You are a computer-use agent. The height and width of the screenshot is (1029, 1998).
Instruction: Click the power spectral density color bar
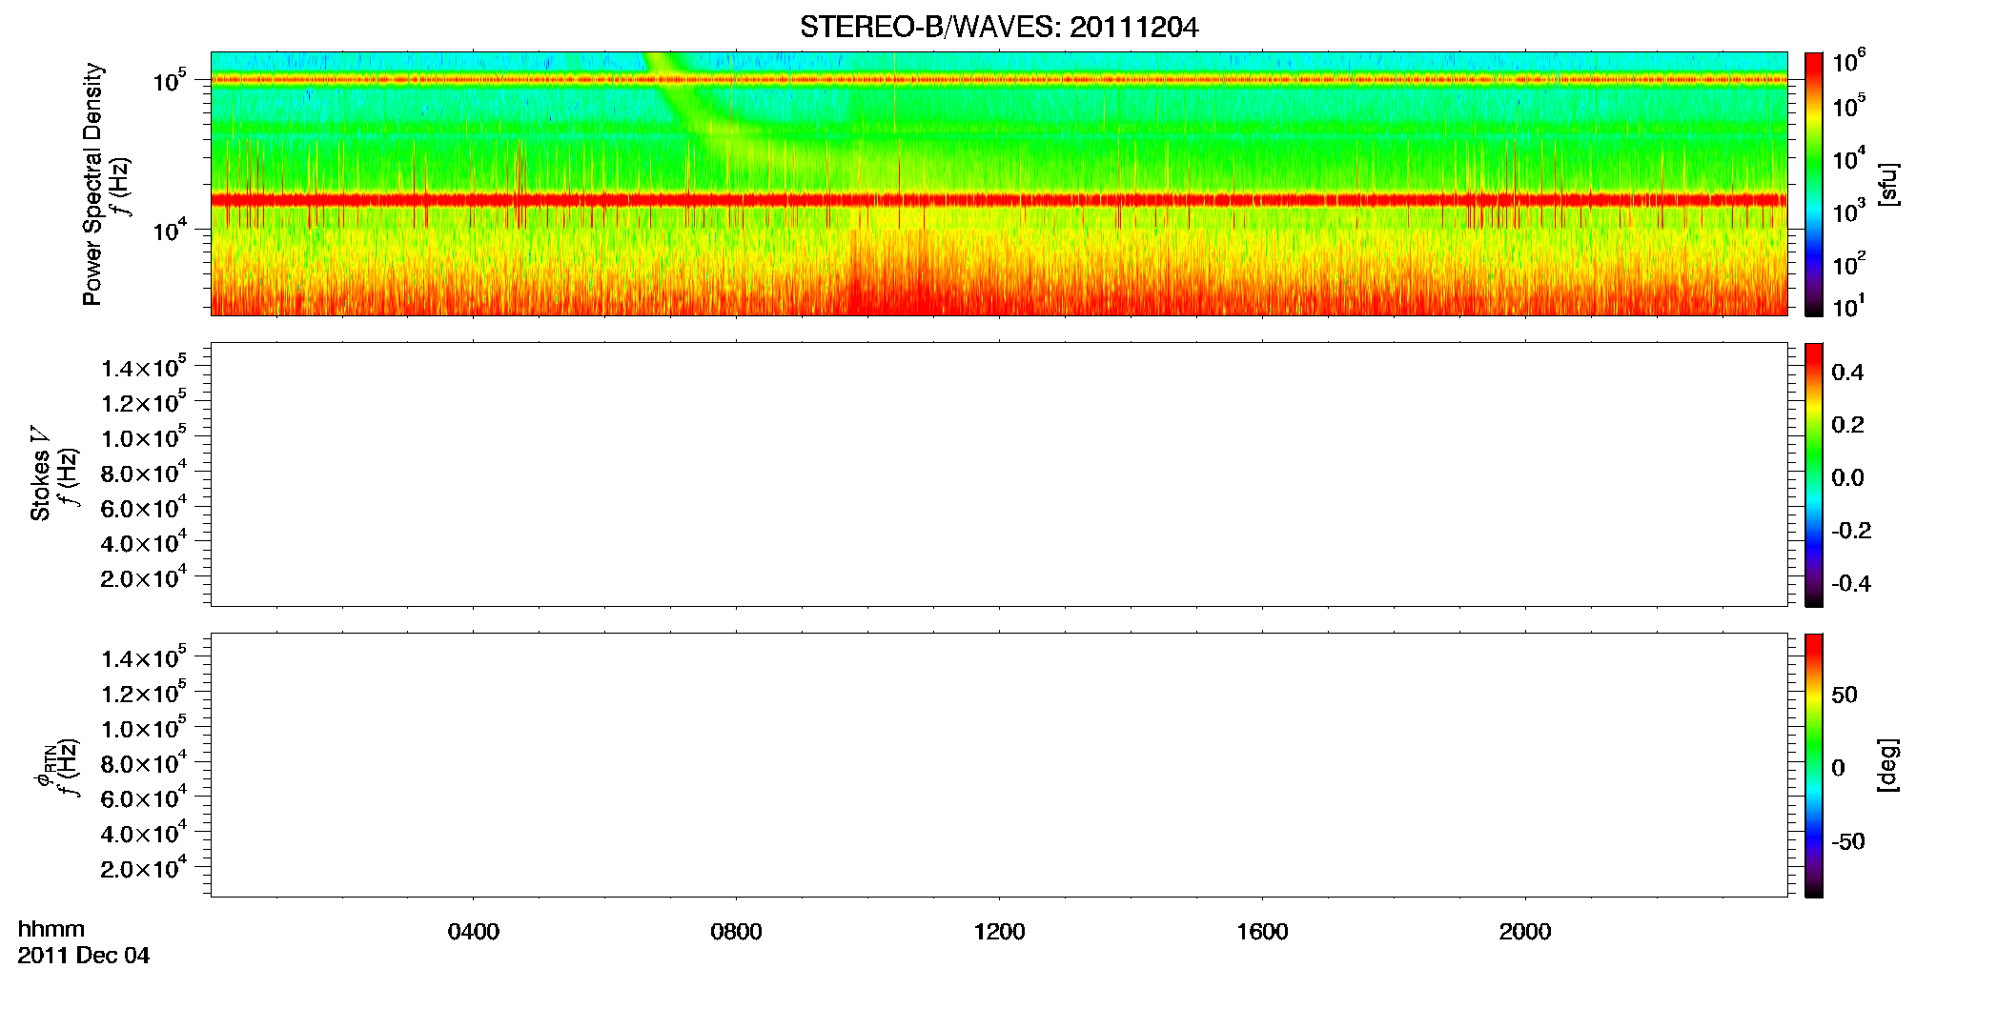point(1814,184)
